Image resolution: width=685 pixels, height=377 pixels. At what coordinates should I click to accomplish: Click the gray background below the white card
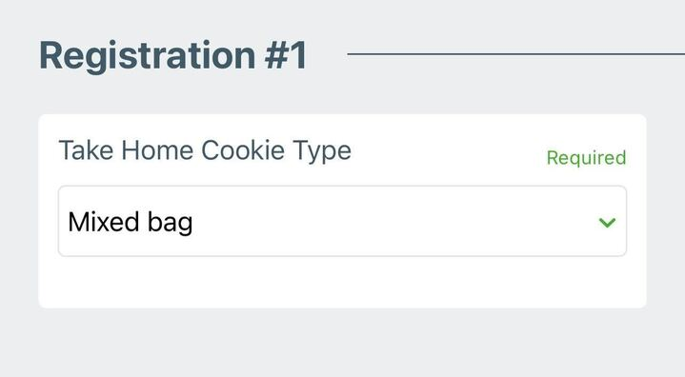(343, 343)
